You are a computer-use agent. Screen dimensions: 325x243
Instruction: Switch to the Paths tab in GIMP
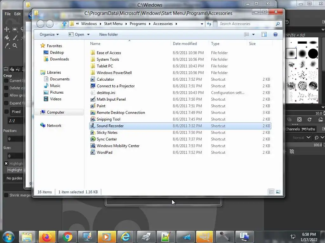pyautogui.click(x=308, y=129)
